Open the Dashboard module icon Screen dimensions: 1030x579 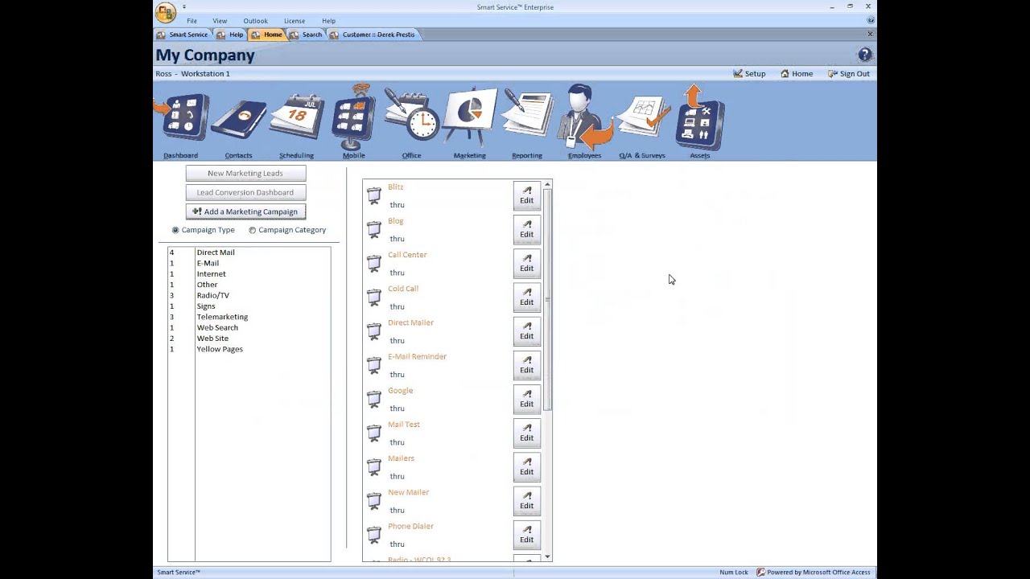[183, 118]
